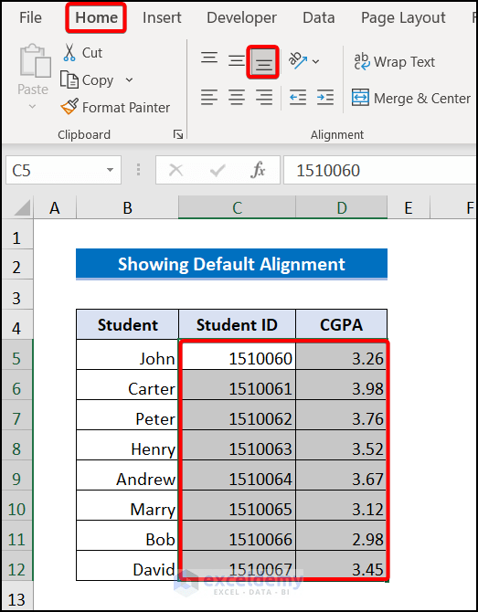Switch to the Page Layout tab
The height and width of the screenshot is (612, 478).
pyautogui.click(x=403, y=17)
